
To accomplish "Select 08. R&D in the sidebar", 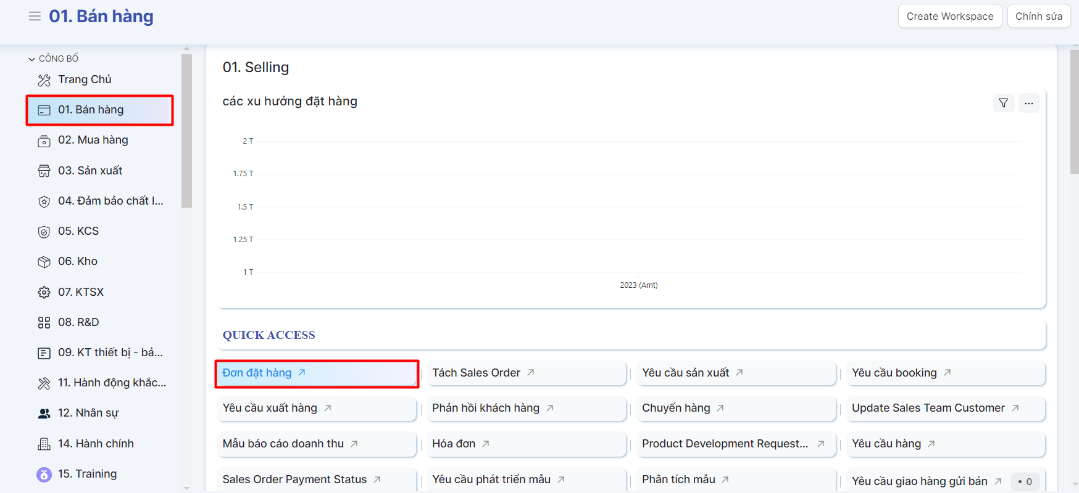I will (x=78, y=322).
